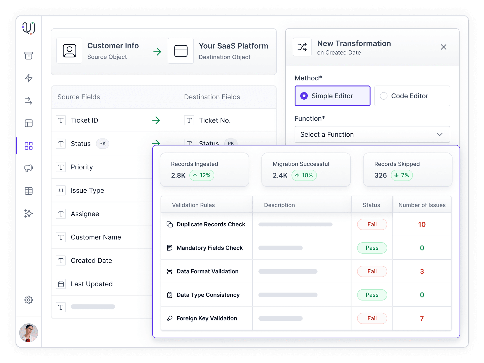This screenshot has height=363, width=484.
Task: Open the sparkle stars sidebar icon
Action: point(29,213)
